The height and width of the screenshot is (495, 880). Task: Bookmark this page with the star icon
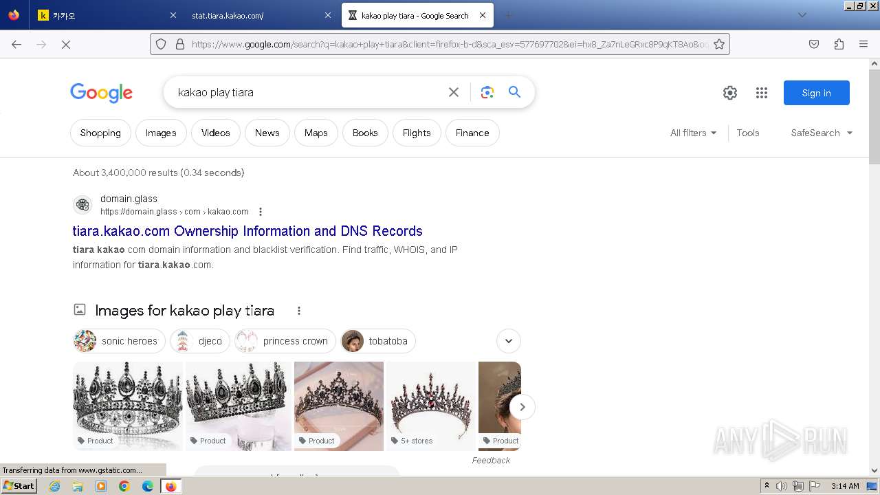coord(719,44)
